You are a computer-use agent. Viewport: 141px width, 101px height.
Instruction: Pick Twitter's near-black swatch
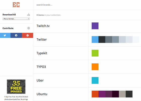click(102, 39)
